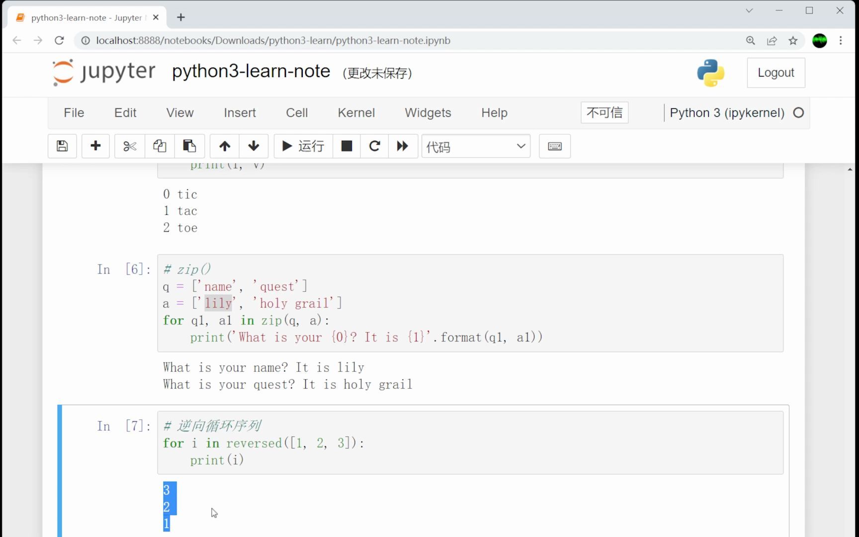This screenshot has width=859, height=537.
Task: Move the selected cell up
Action: (x=224, y=146)
